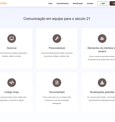Click the text 'gratuitamente atualizações futuras'
This screenshot has width=115, height=122.
(x=102, y=100)
